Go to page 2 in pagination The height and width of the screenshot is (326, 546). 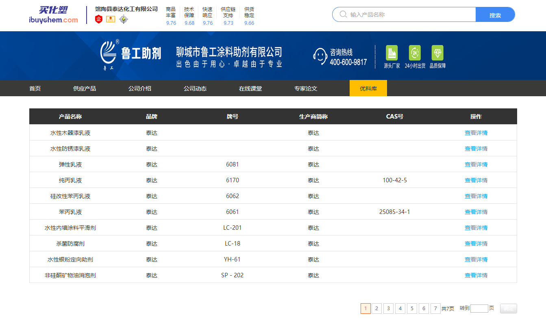coord(377,309)
